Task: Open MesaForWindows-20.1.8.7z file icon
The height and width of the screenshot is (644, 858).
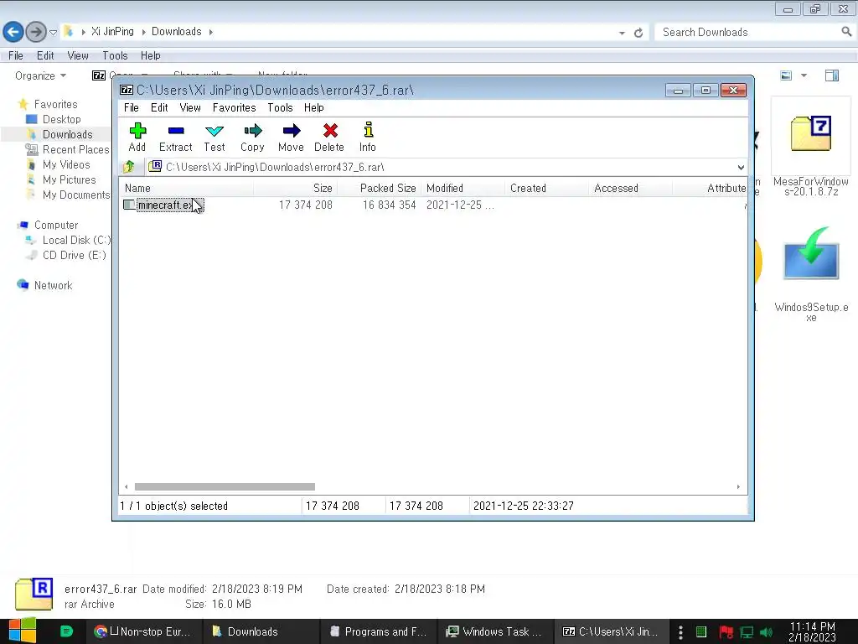Action: [x=811, y=133]
